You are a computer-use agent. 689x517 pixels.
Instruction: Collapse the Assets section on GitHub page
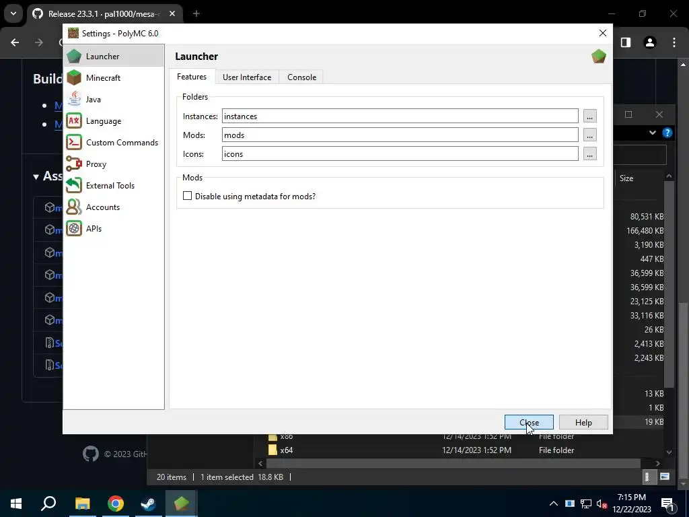click(x=36, y=177)
